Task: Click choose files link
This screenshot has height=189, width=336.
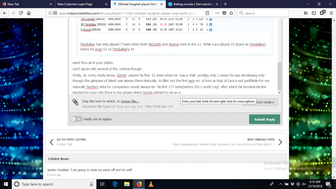Action: [x=130, y=101]
